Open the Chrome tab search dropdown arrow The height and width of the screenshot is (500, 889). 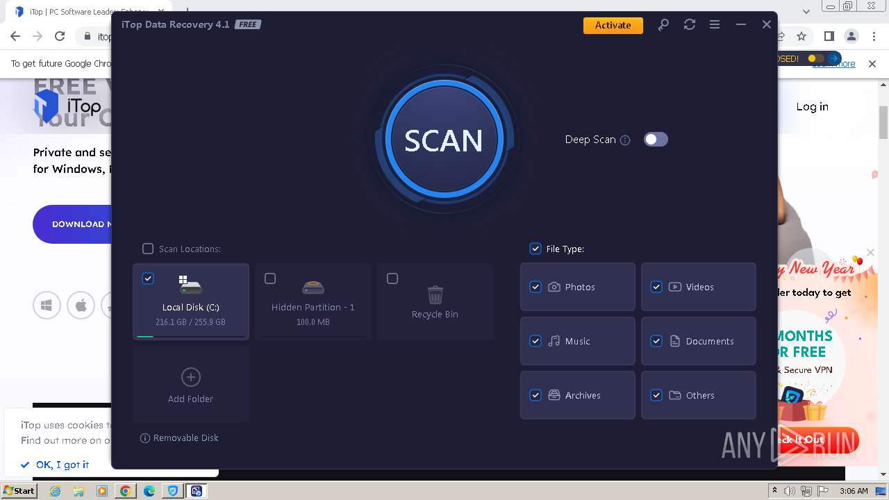click(x=806, y=11)
